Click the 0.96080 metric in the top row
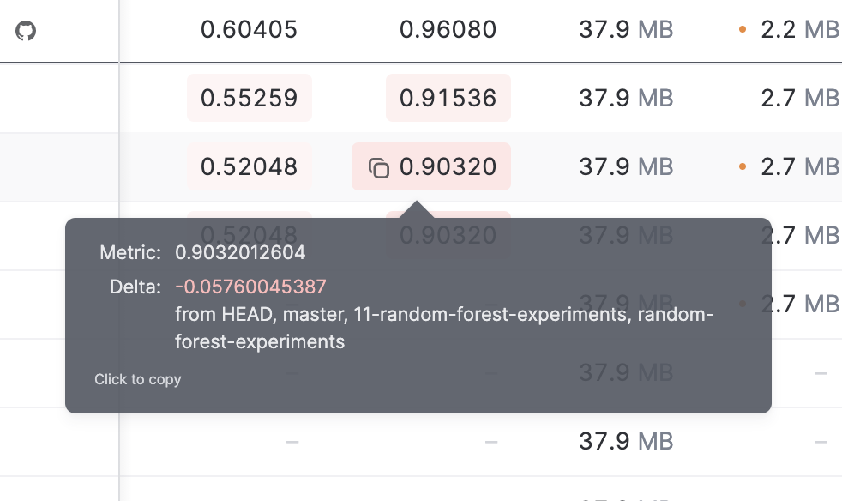This screenshot has height=501, width=842. [x=448, y=29]
